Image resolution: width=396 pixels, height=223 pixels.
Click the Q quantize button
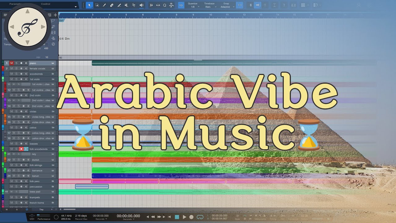click(165, 5)
